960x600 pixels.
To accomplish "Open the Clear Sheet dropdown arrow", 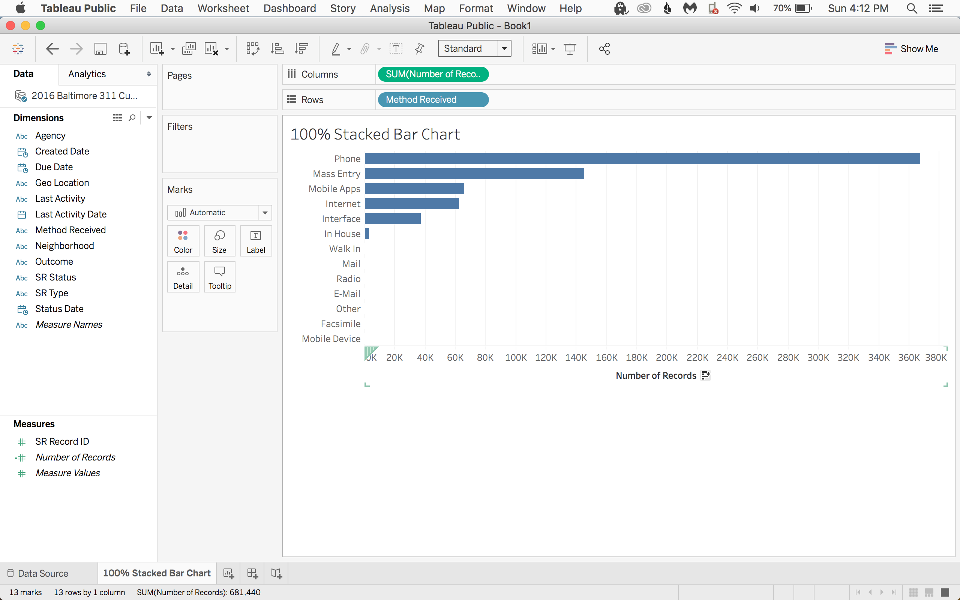I will 227,49.
